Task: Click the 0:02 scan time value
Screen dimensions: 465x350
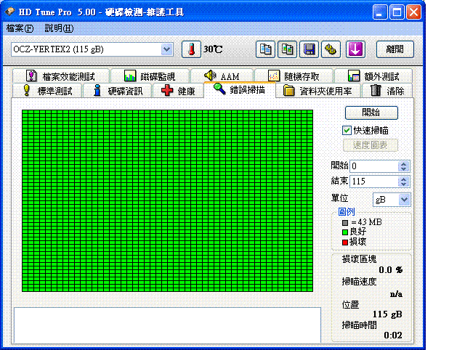Action: 393,335
